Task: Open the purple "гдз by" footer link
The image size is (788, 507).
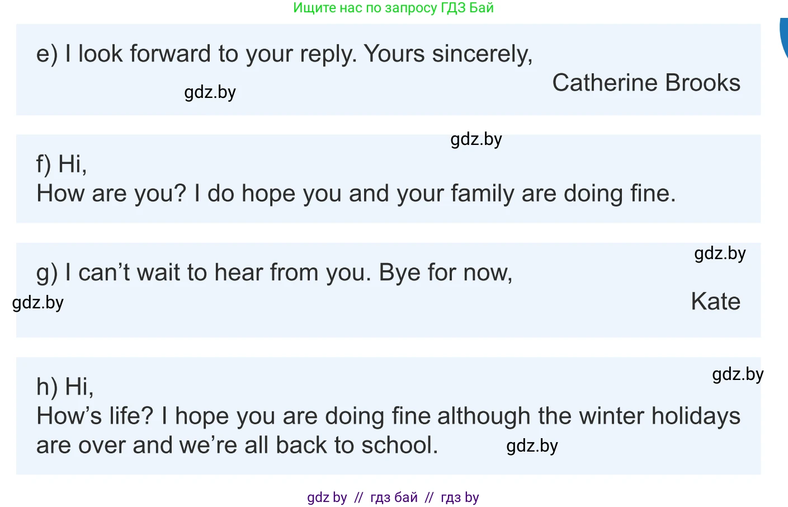Action: pyautogui.click(x=460, y=497)
